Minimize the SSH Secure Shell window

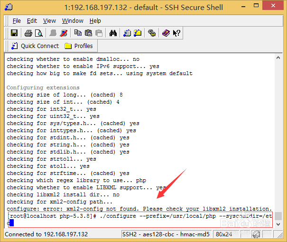[x=243, y=7]
